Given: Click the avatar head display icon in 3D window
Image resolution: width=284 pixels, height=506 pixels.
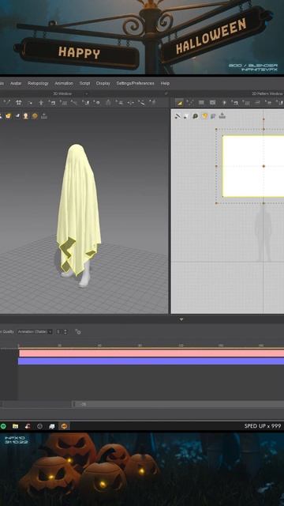Looking at the screenshot, I should [x=25, y=116].
